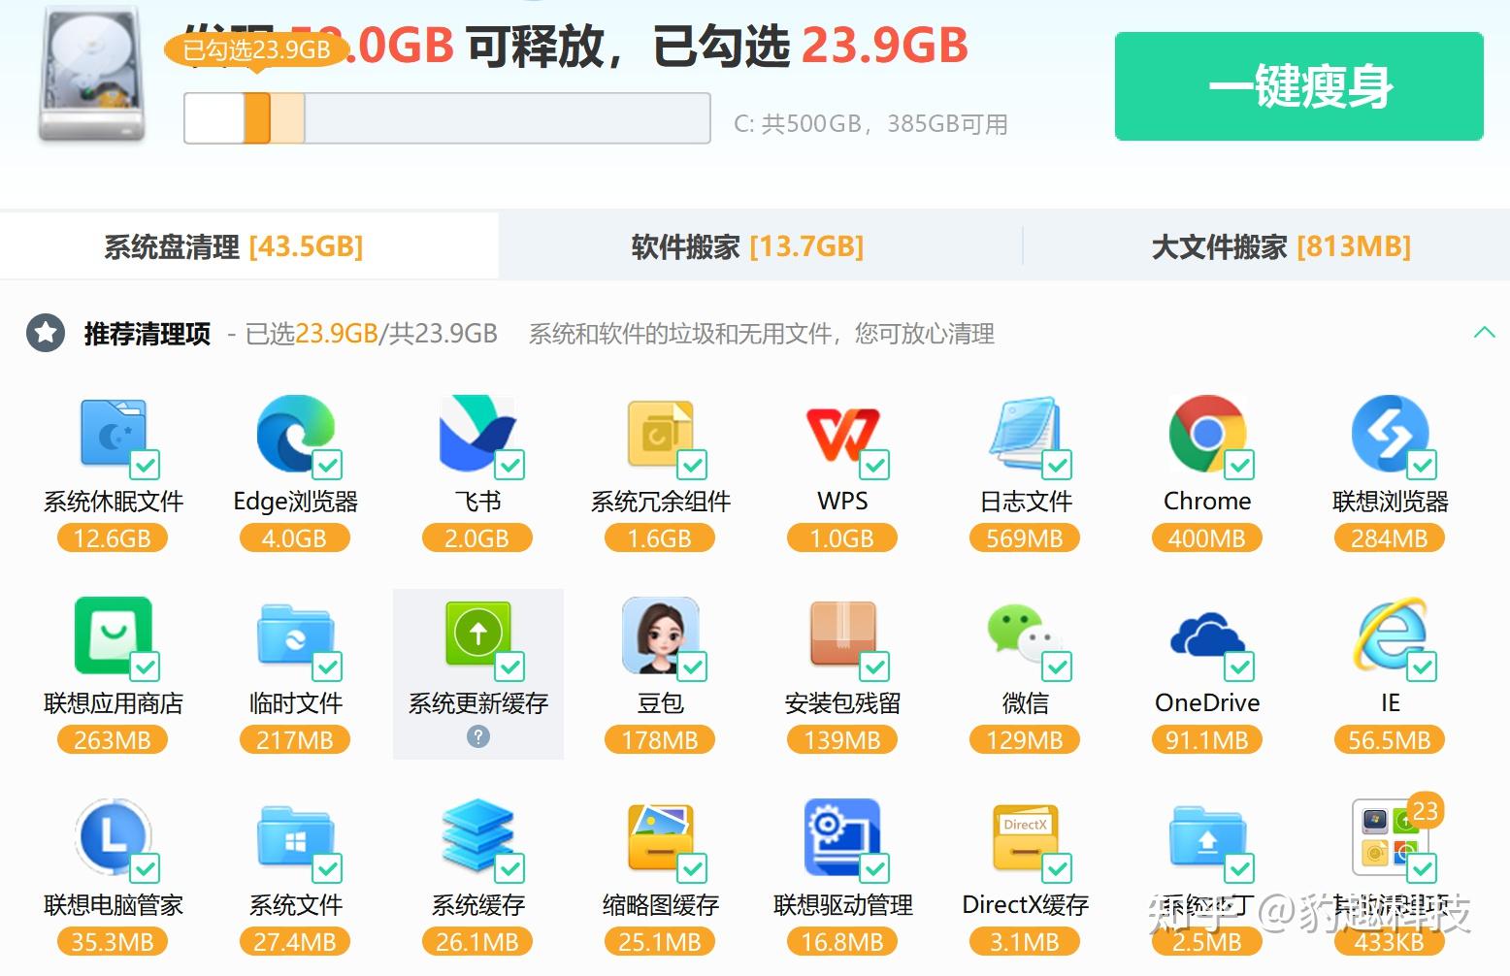
Task: Click the WPS icon
Action: click(x=843, y=435)
